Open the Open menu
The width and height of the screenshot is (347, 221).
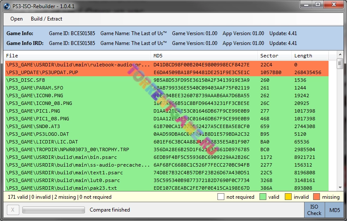click(16, 19)
